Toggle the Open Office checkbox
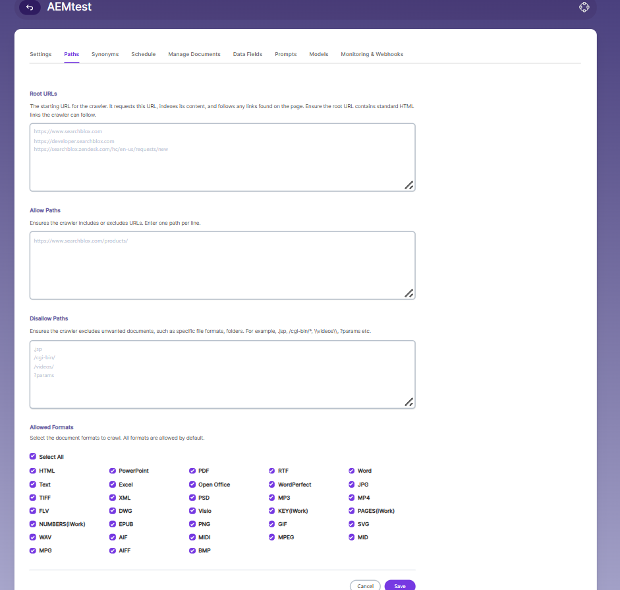 click(192, 485)
